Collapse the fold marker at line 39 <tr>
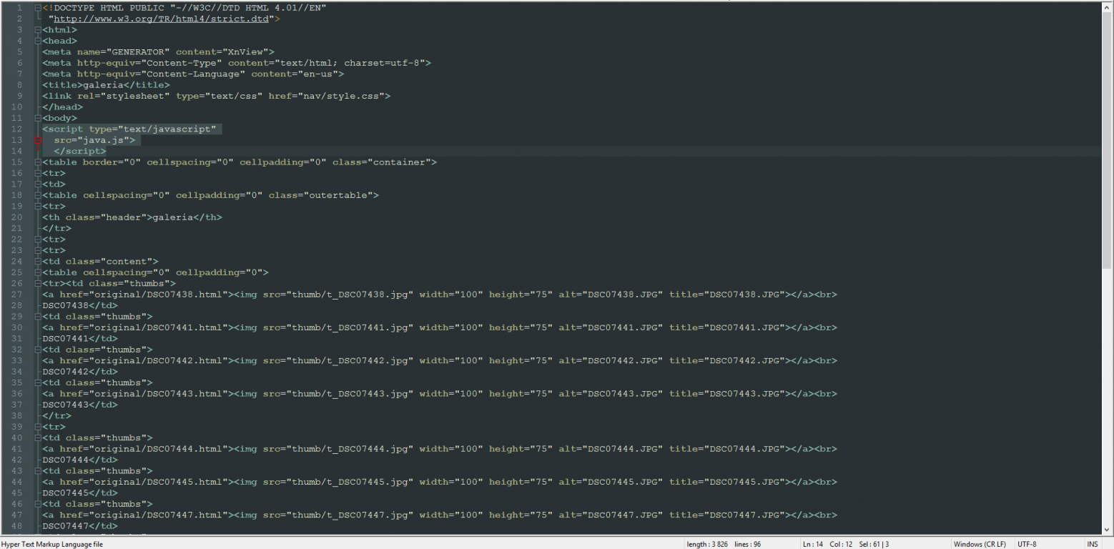Screen dimensions: 1114x549 point(37,427)
